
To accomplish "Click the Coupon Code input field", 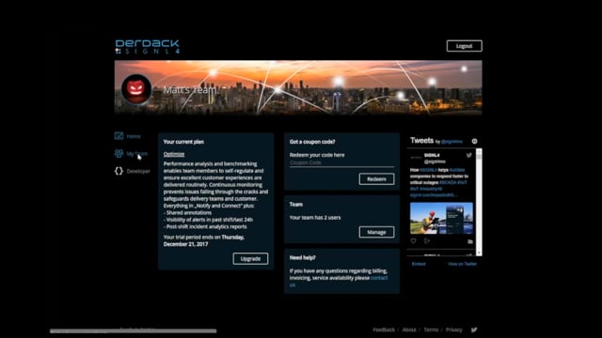I will [341, 162].
